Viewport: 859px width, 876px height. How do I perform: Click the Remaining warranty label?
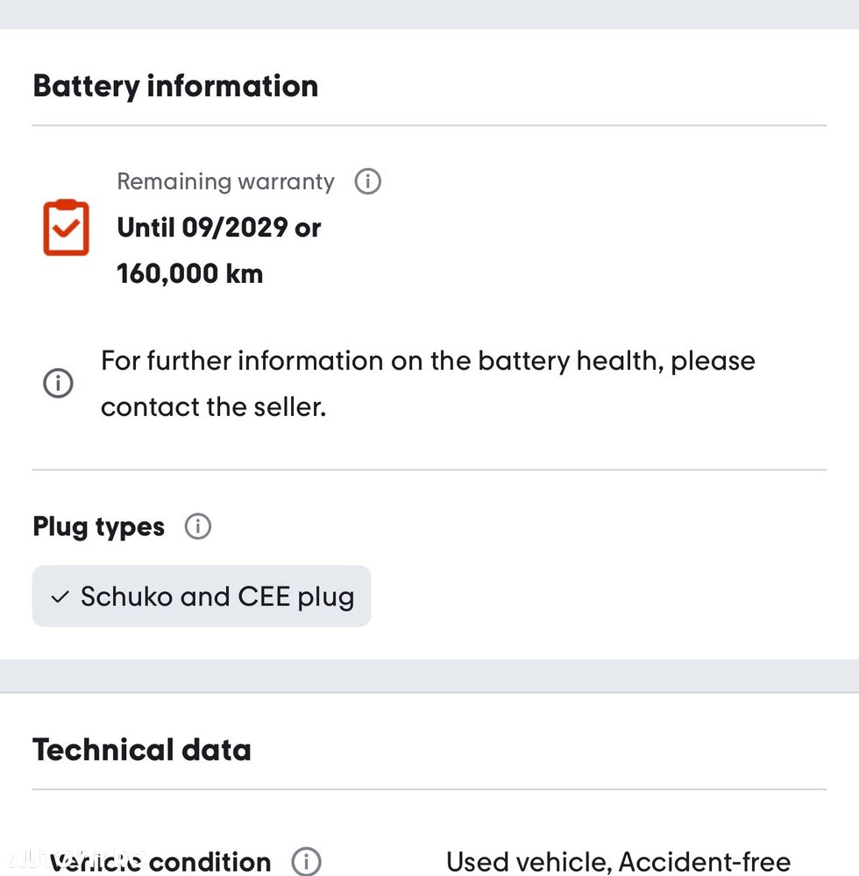[225, 182]
